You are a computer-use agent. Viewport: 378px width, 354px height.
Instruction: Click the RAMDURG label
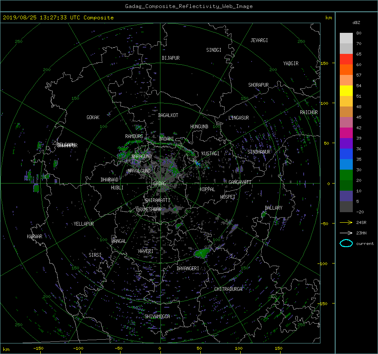pos(134,136)
